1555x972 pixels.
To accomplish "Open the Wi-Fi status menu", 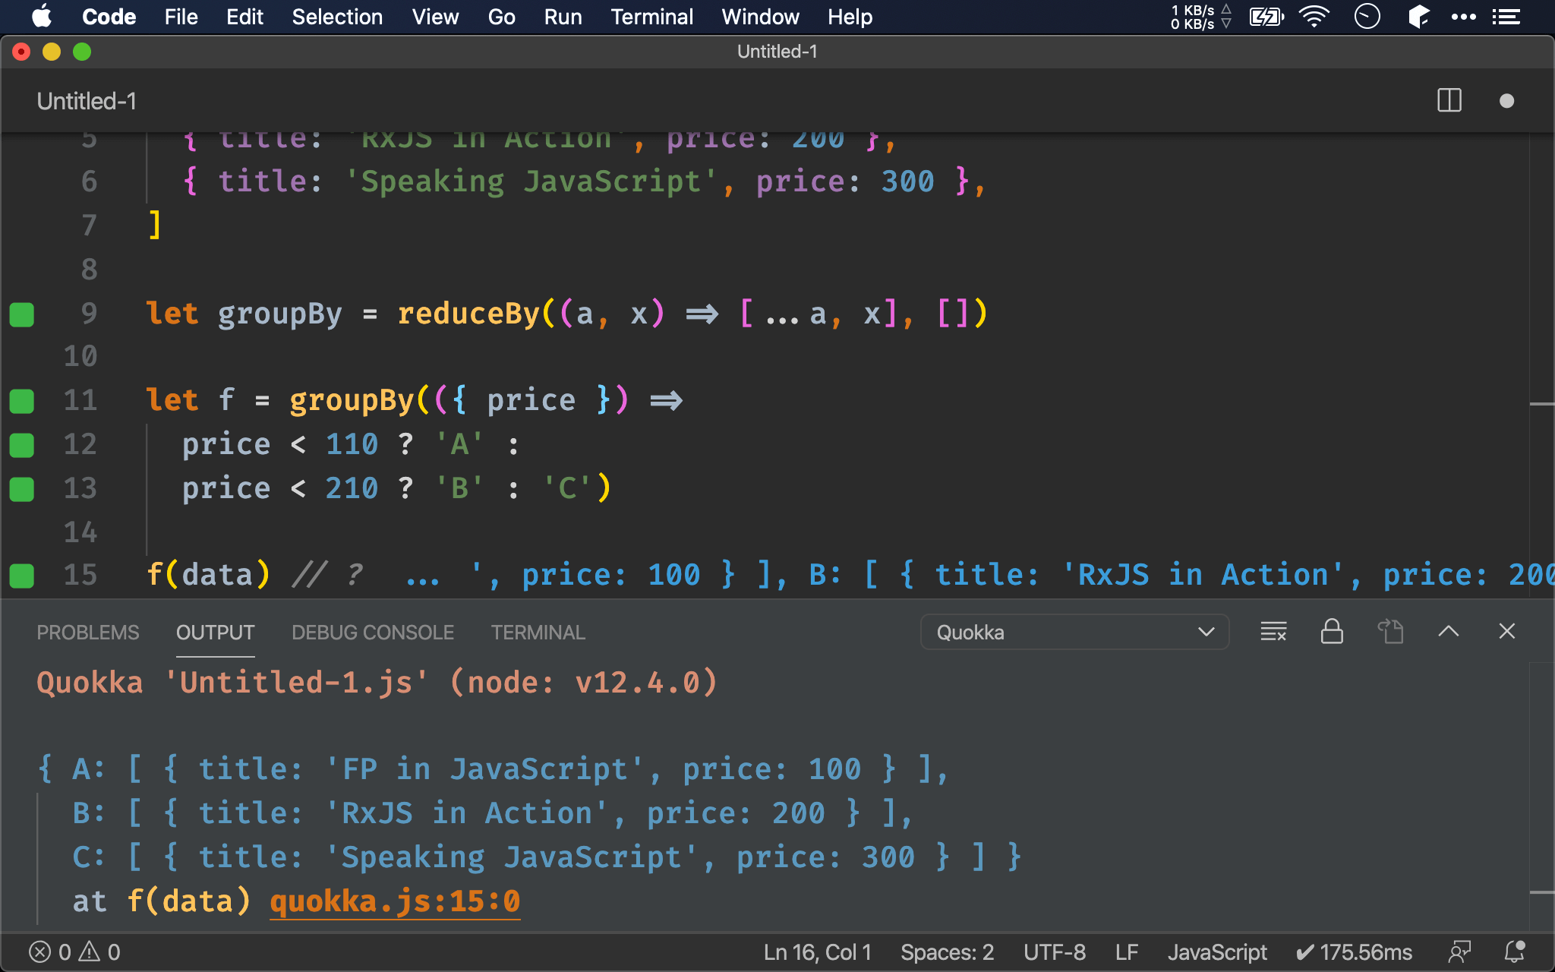I will pyautogui.click(x=1314, y=17).
